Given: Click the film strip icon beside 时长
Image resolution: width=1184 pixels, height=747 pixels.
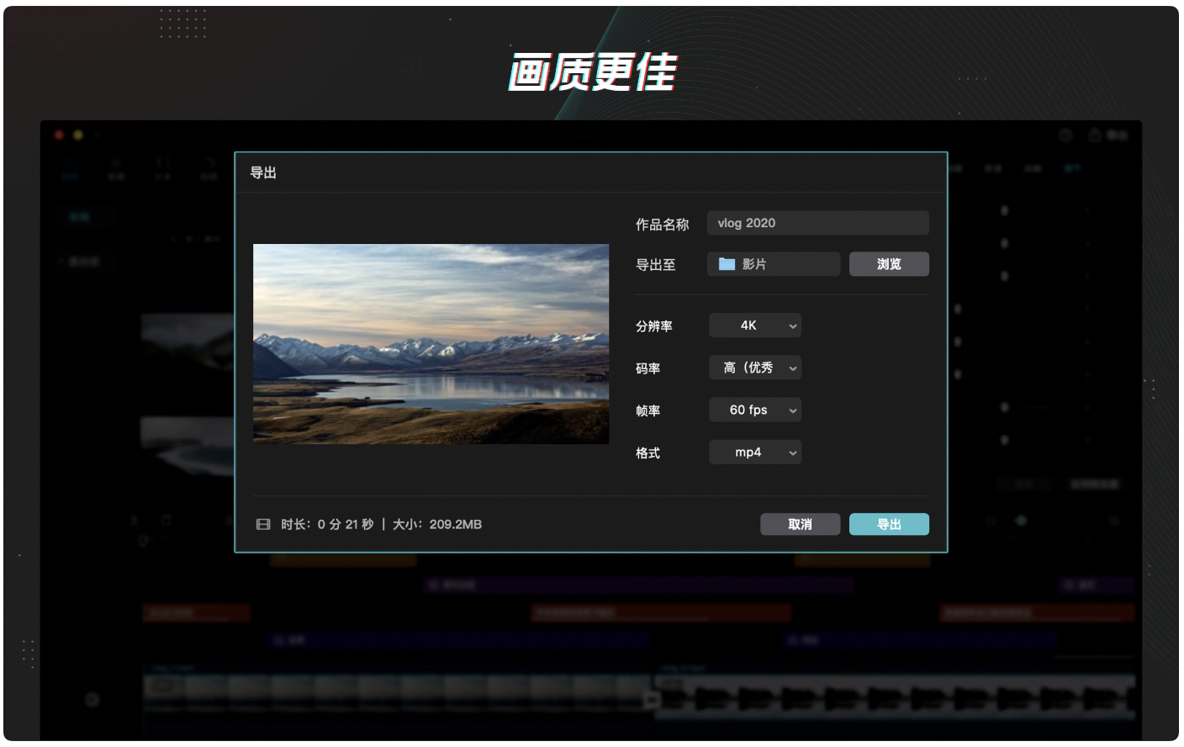Looking at the screenshot, I should (263, 524).
